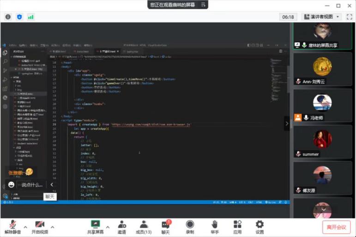The image size is (356, 237).
Task: Click the 说点什么... chat input field
Action: 32,185
